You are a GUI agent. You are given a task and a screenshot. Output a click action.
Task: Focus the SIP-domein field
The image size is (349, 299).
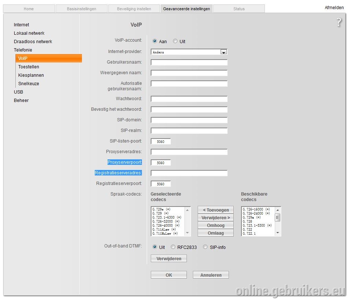[x=189, y=120]
